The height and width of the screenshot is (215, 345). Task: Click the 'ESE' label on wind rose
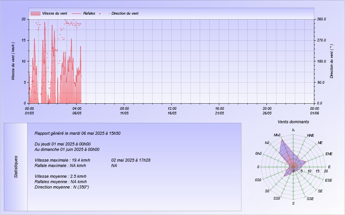click(x=329, y=180)
